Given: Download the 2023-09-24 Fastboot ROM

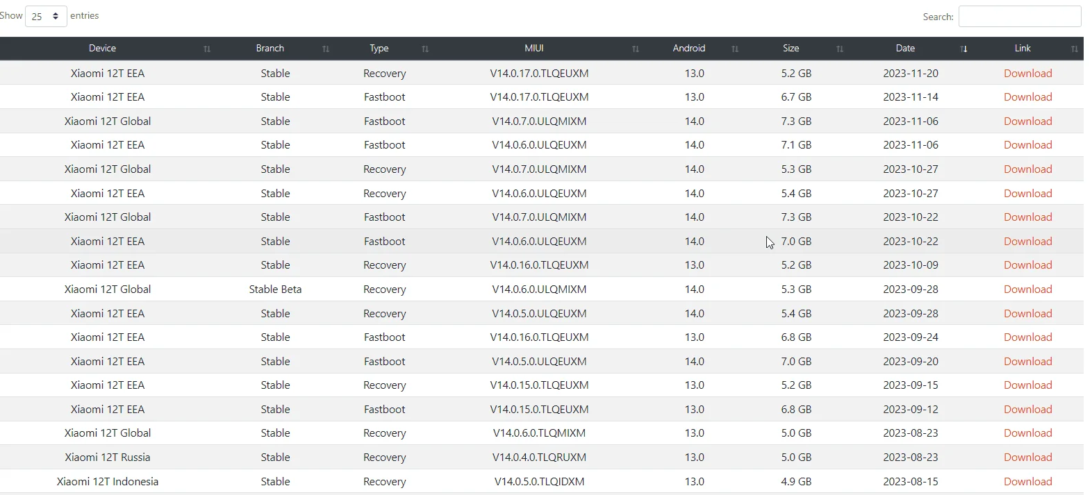Looking at the screenshot, I should click(1028, 337).
